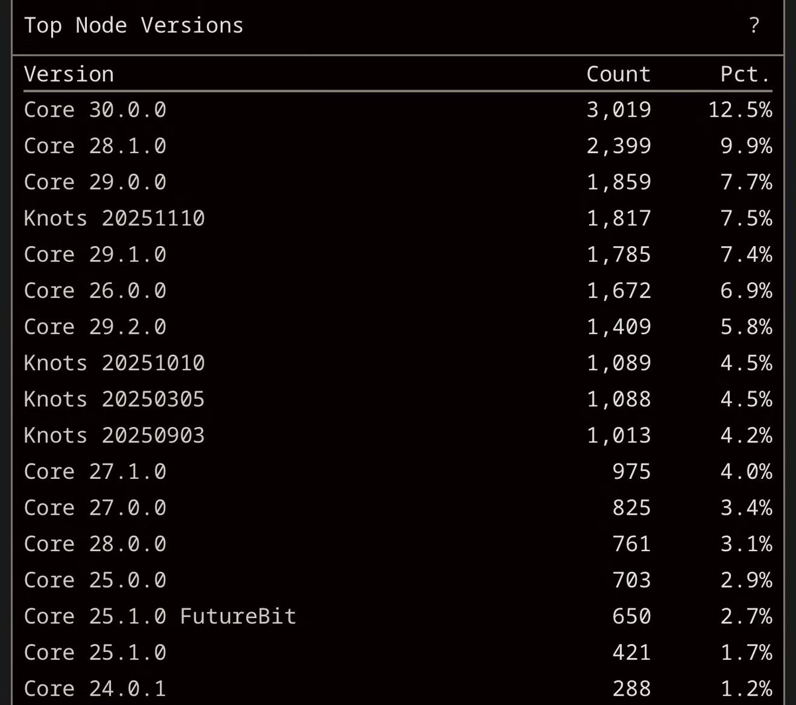Select the Core 29.0.0 row label
The image size is (796, 705).
click(95, 182)
